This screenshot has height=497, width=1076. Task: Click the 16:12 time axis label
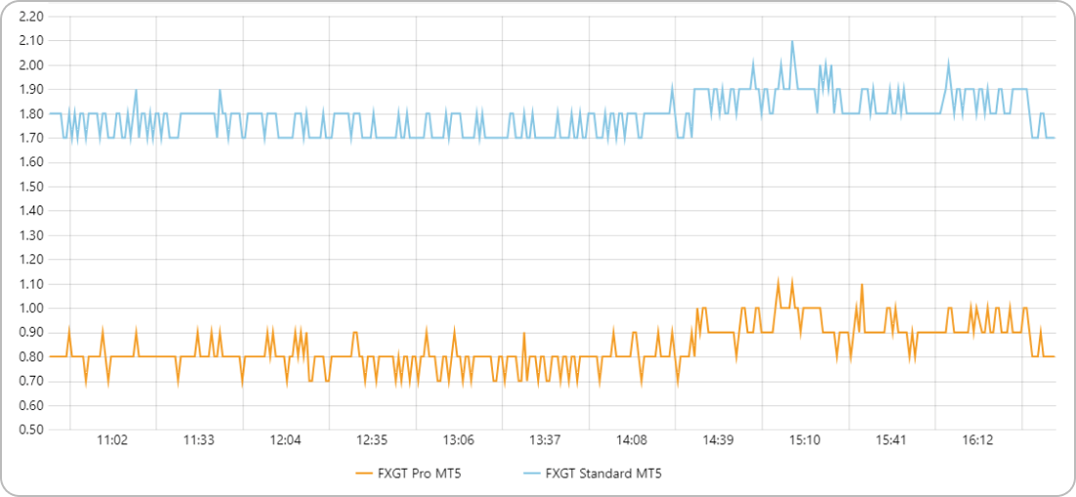[978, 440]
